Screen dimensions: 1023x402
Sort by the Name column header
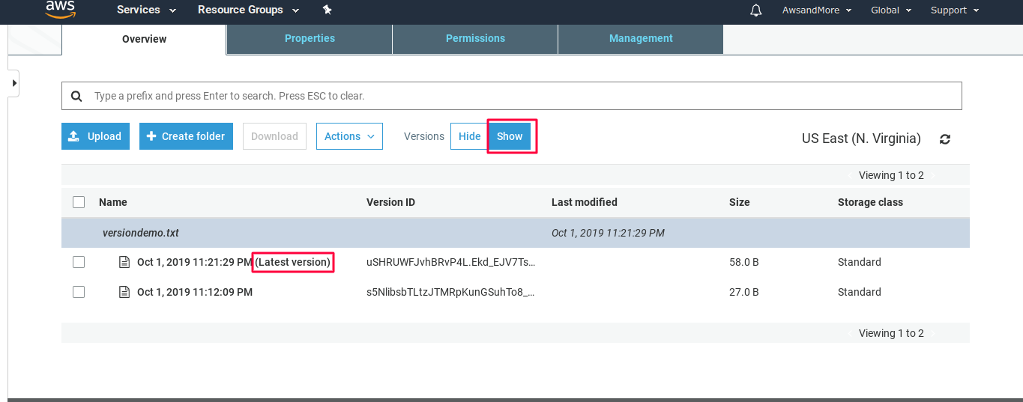(x=113, y=202)
